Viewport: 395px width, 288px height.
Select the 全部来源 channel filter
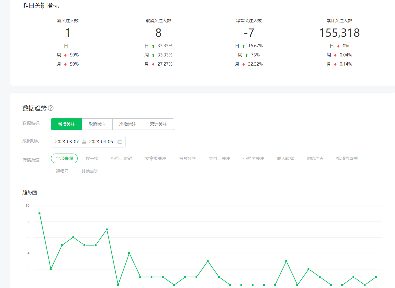64,158
